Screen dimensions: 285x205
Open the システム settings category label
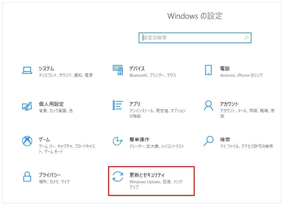pos(46,69)
